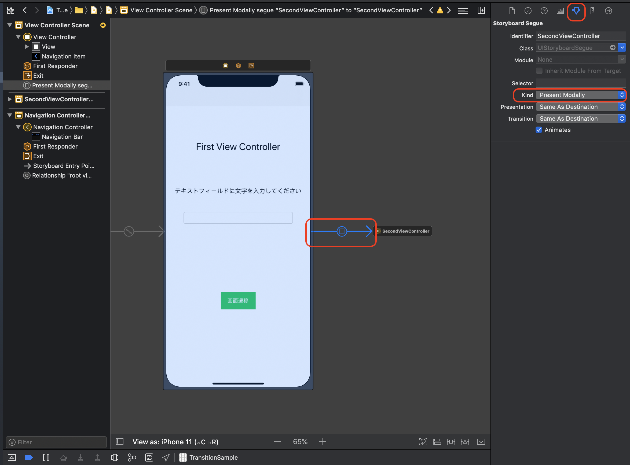
Task: Click the segue Identifier text field
Action: click(x=580, y=36)
